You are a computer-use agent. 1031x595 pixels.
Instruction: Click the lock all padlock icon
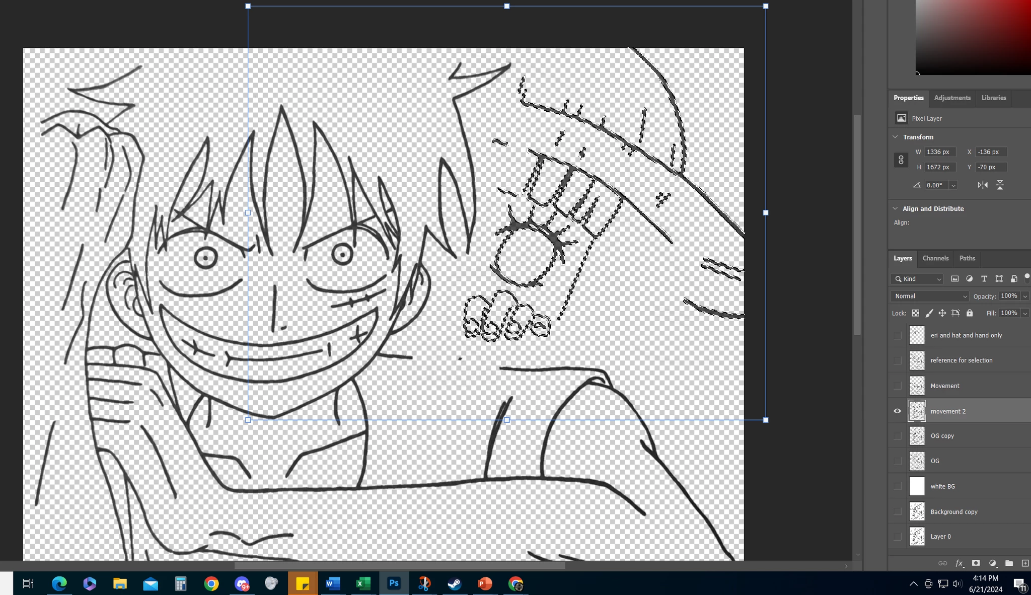(970, 313)
